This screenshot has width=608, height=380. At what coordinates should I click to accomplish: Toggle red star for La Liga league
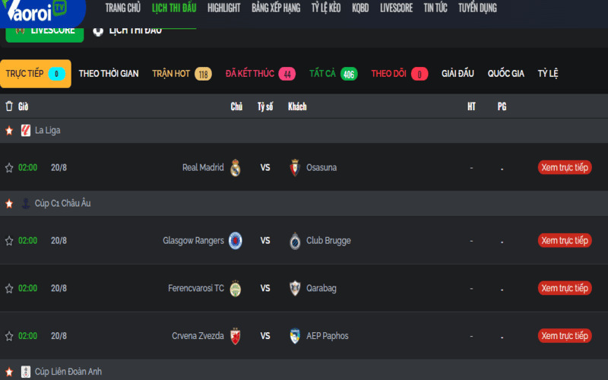(x=9, y=131)
